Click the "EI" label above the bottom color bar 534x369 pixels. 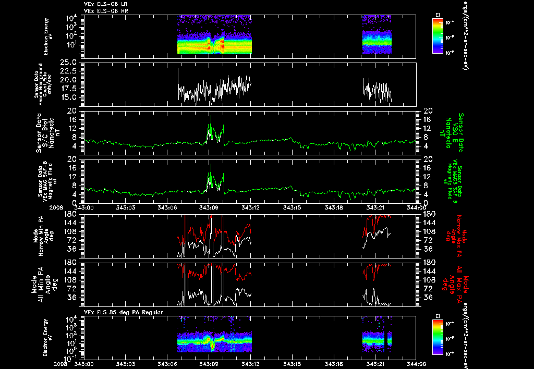tap(438, 316)
